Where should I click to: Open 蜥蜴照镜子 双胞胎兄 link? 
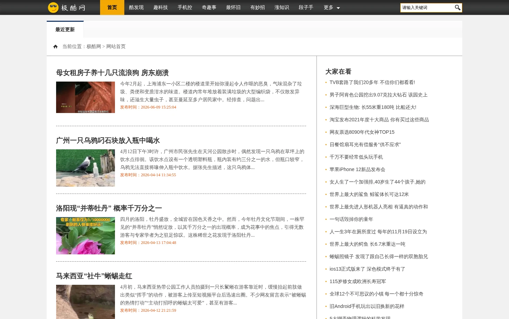(x=379, y=256)
